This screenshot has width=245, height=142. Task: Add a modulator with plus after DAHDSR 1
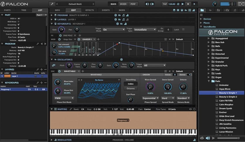tap(98, 39)
